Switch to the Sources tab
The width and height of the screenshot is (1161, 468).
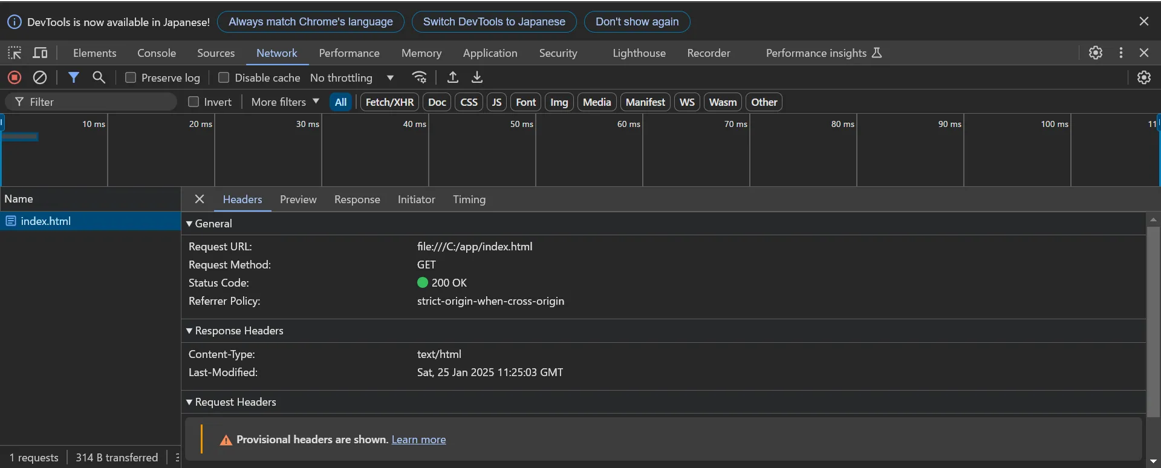(216, 53)
